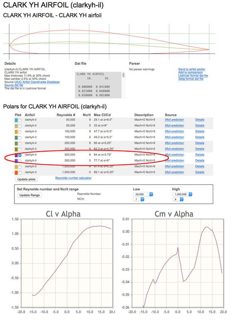Click the '49.2 at α=5.5°' Max Cl/Cd value
This screenshot has width=234, height=320.
103,137
